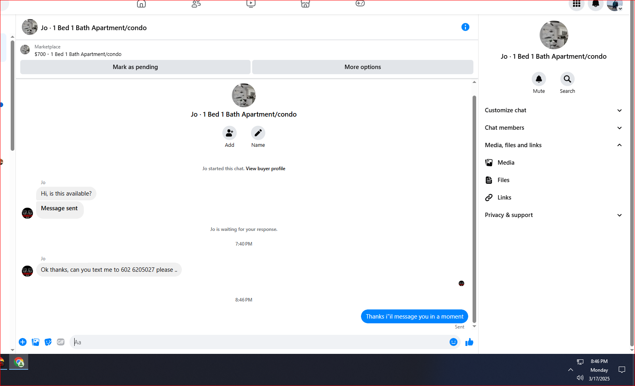
Task: Attach a photo using the image icon
Action: [x=35, y=342]
